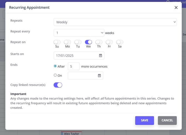Enable the Monday repeat toggle

click(x=67, y=42)
